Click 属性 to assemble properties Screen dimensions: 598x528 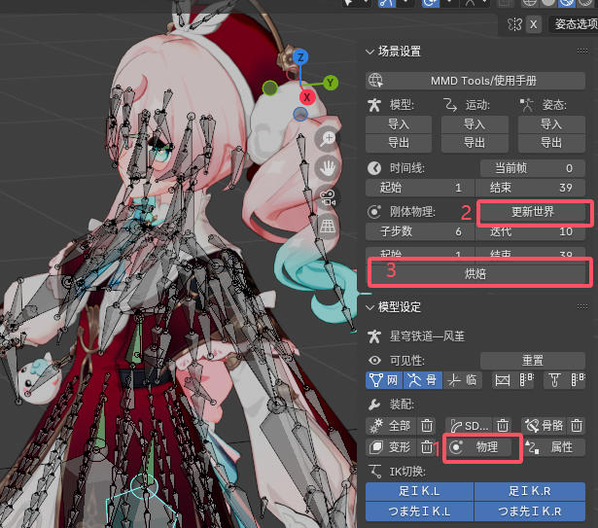coord(554,447)
